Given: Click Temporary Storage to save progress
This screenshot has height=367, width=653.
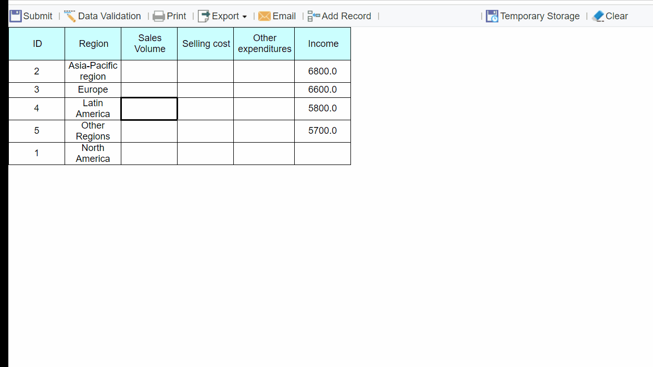Looking at the screenshot, I should (540, 16).
